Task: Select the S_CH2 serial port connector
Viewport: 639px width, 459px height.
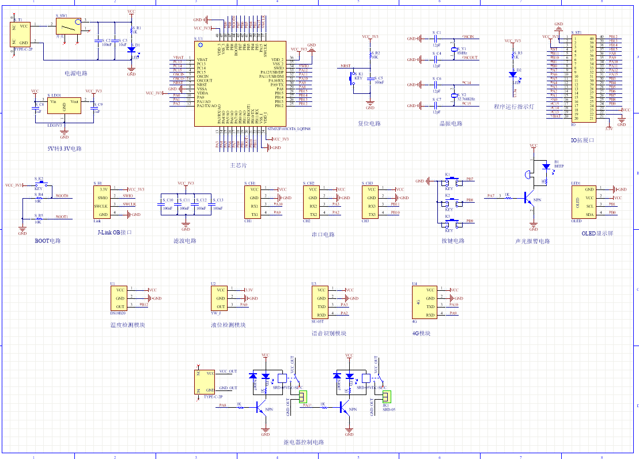Action: click(311, 202)
